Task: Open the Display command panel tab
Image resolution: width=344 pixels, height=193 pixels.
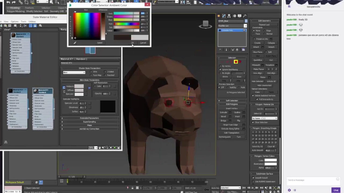Action: (x=239, y=16)
